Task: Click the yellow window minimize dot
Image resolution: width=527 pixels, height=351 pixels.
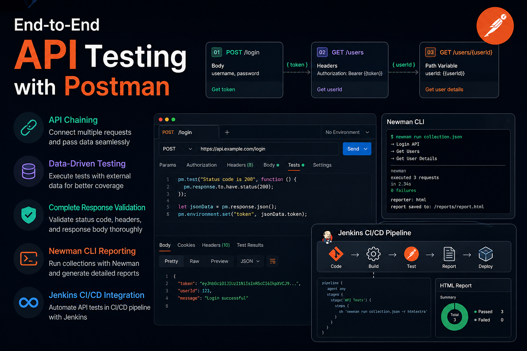Action: pyautogui.click(x=167, y=119)
